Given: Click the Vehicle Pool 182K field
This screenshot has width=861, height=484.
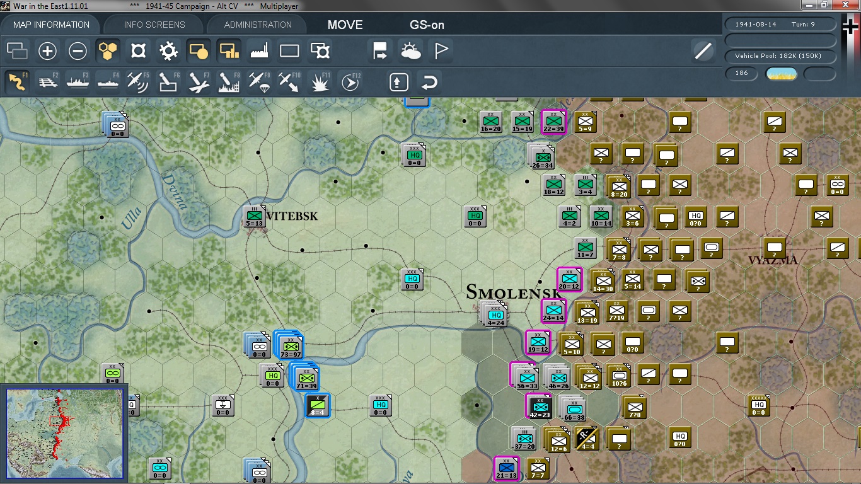Looking at the screenshot, I should 782,56.
